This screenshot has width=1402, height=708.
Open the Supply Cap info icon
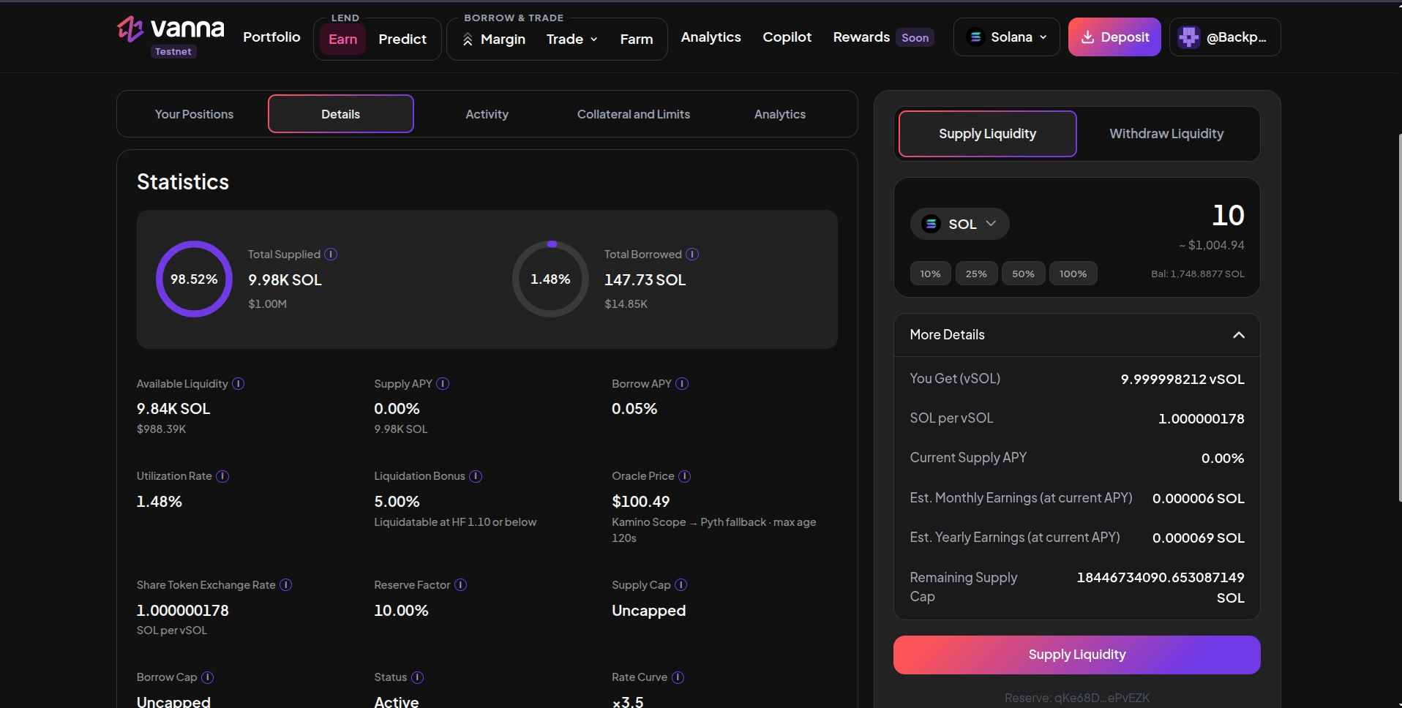click(x=681, y=584)
